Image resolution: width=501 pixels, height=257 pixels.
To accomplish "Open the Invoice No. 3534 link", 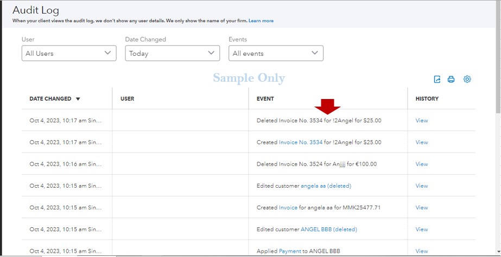I will click(300, 142).
